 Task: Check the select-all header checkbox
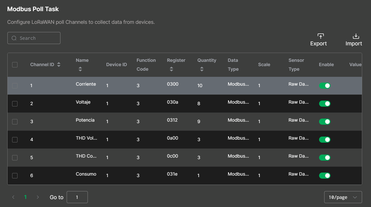[15, 65]
